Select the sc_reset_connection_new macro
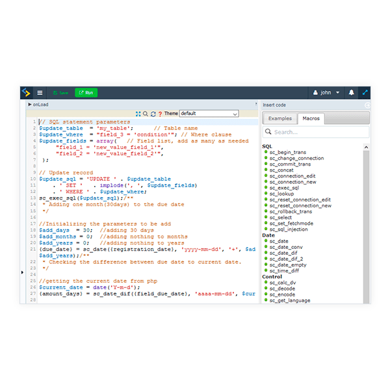This screenshot has height=390, width=390. 300,205
